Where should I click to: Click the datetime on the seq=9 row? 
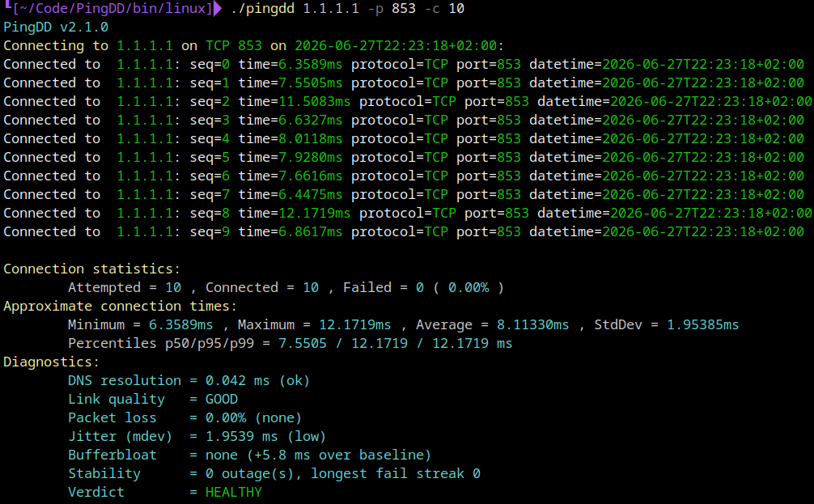pyautogui.click(x=703, y=232)
